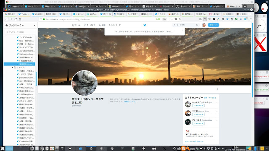The image size is (269, 151).
Task: Click Firefox forward arrow button
Action: click(x=11, y=19)
